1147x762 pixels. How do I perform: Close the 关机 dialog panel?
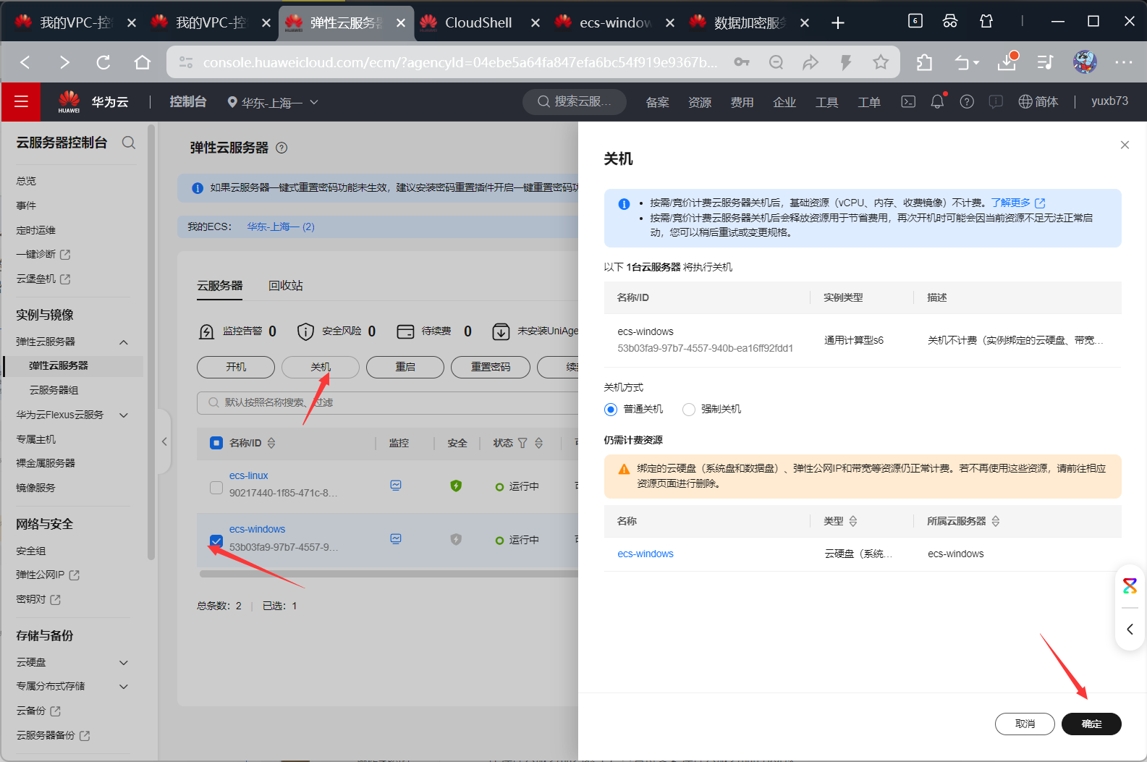[x=1125, y=145]
